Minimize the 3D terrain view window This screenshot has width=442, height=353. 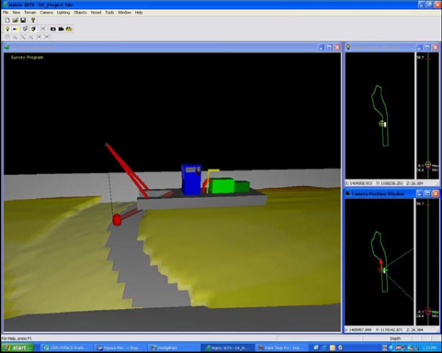pos(321,48)
